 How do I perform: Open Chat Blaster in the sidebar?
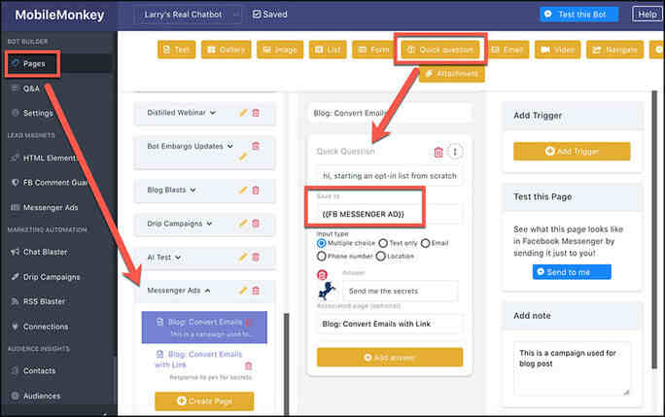[45, 252]
